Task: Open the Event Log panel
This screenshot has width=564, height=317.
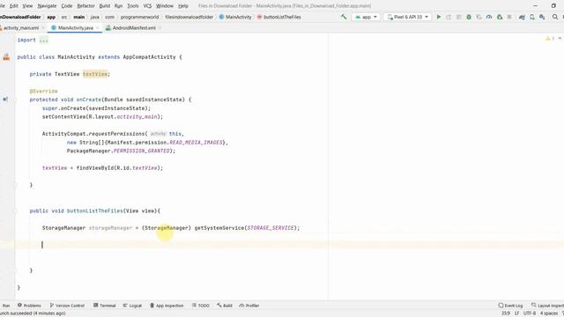Action: click(x=510, y=306)
